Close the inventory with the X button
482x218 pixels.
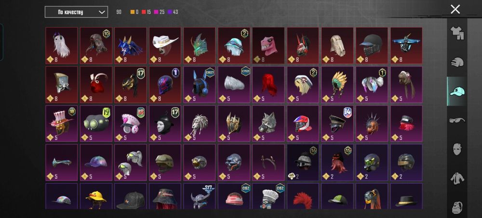455,10
